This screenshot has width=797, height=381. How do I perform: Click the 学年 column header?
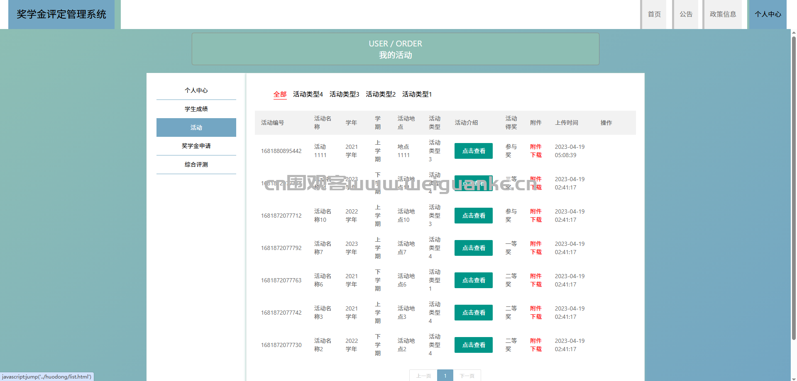[351, 123]
